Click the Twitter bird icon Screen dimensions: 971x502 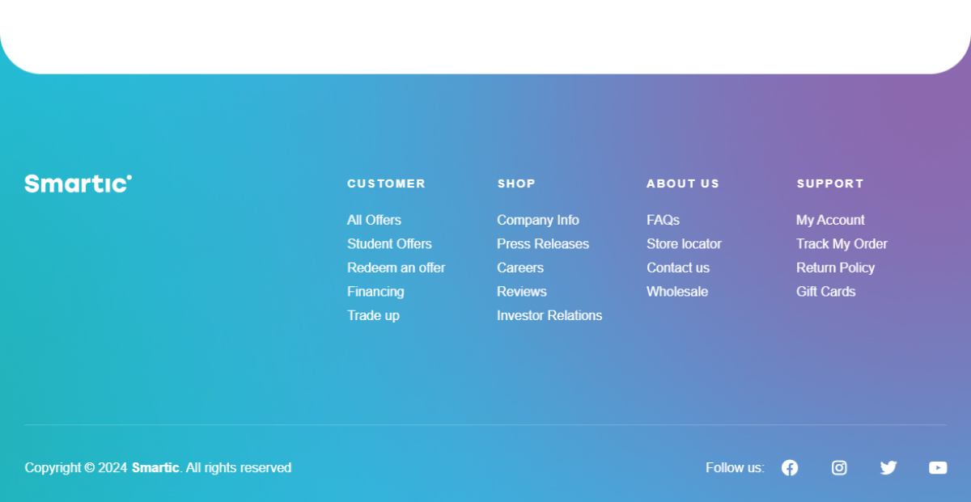[x=888, y=468]
